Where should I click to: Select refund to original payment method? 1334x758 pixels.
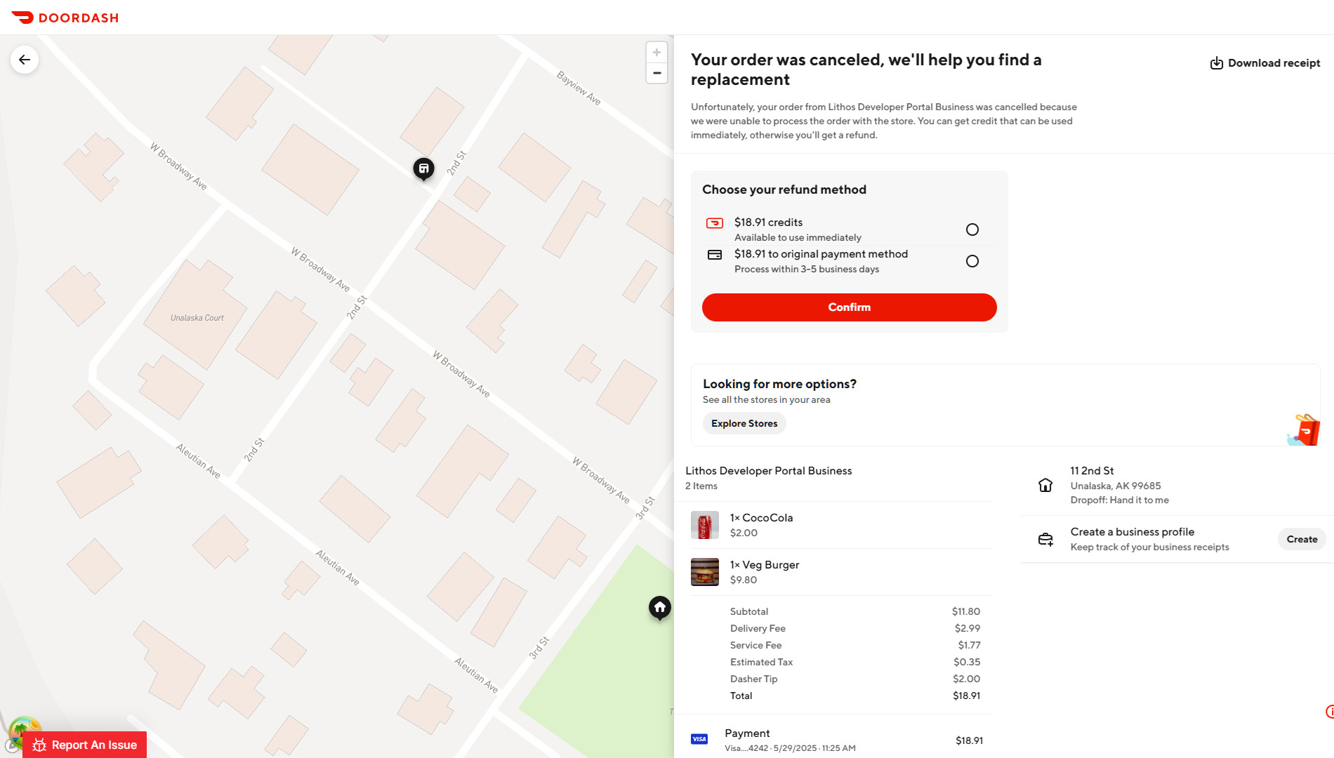pyautogui.click(x=972, y=261)
